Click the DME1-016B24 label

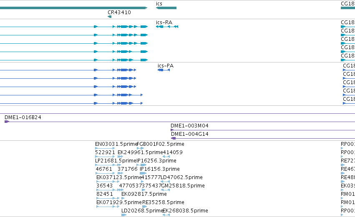coord(23,117)
